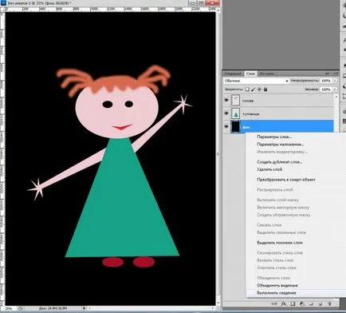Switch to the 'История' tab

(266, 73)
